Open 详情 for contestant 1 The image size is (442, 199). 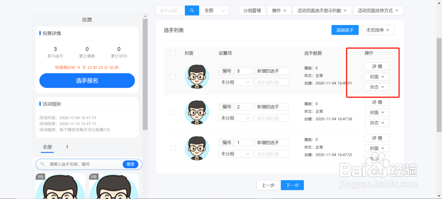pyautogui.click(x=377, y=138)
